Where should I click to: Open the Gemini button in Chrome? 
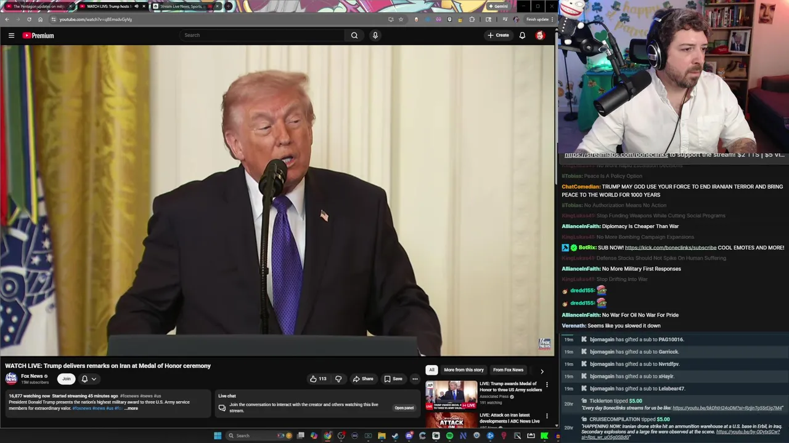498,6
